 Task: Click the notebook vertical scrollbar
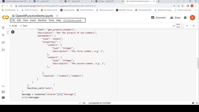coord(198,63)
